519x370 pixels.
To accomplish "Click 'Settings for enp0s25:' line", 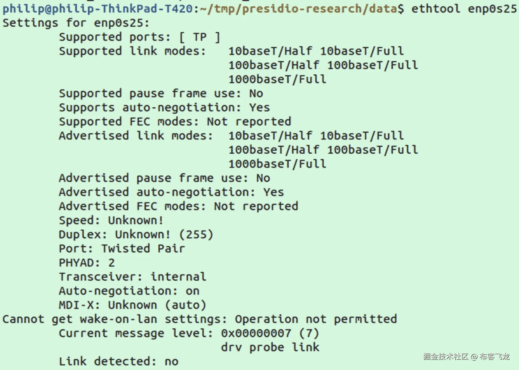I will coord(76,23).
